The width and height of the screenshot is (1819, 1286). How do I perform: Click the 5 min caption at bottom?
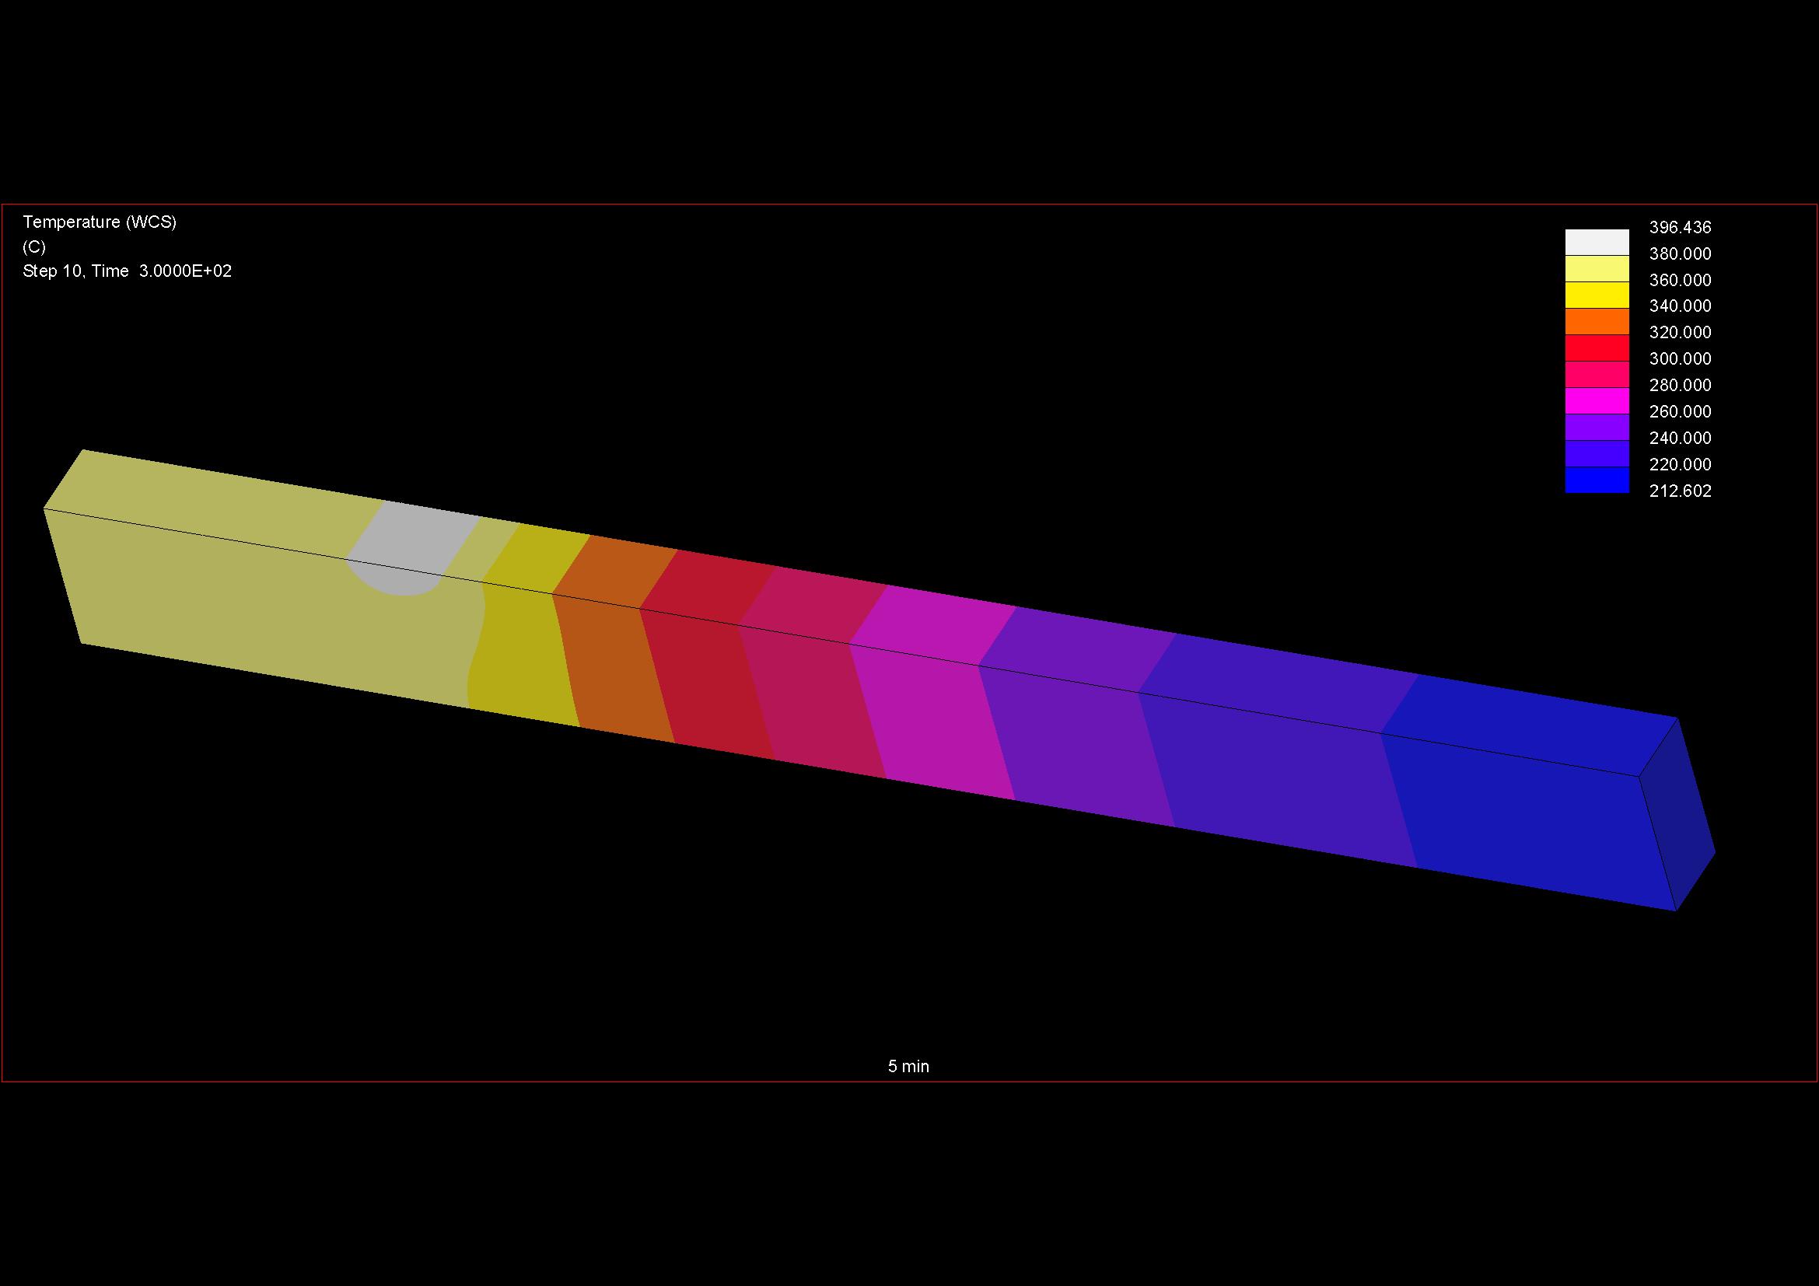pos(908,1066)
